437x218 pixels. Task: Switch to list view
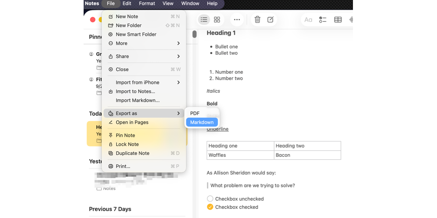pos(204,19)
